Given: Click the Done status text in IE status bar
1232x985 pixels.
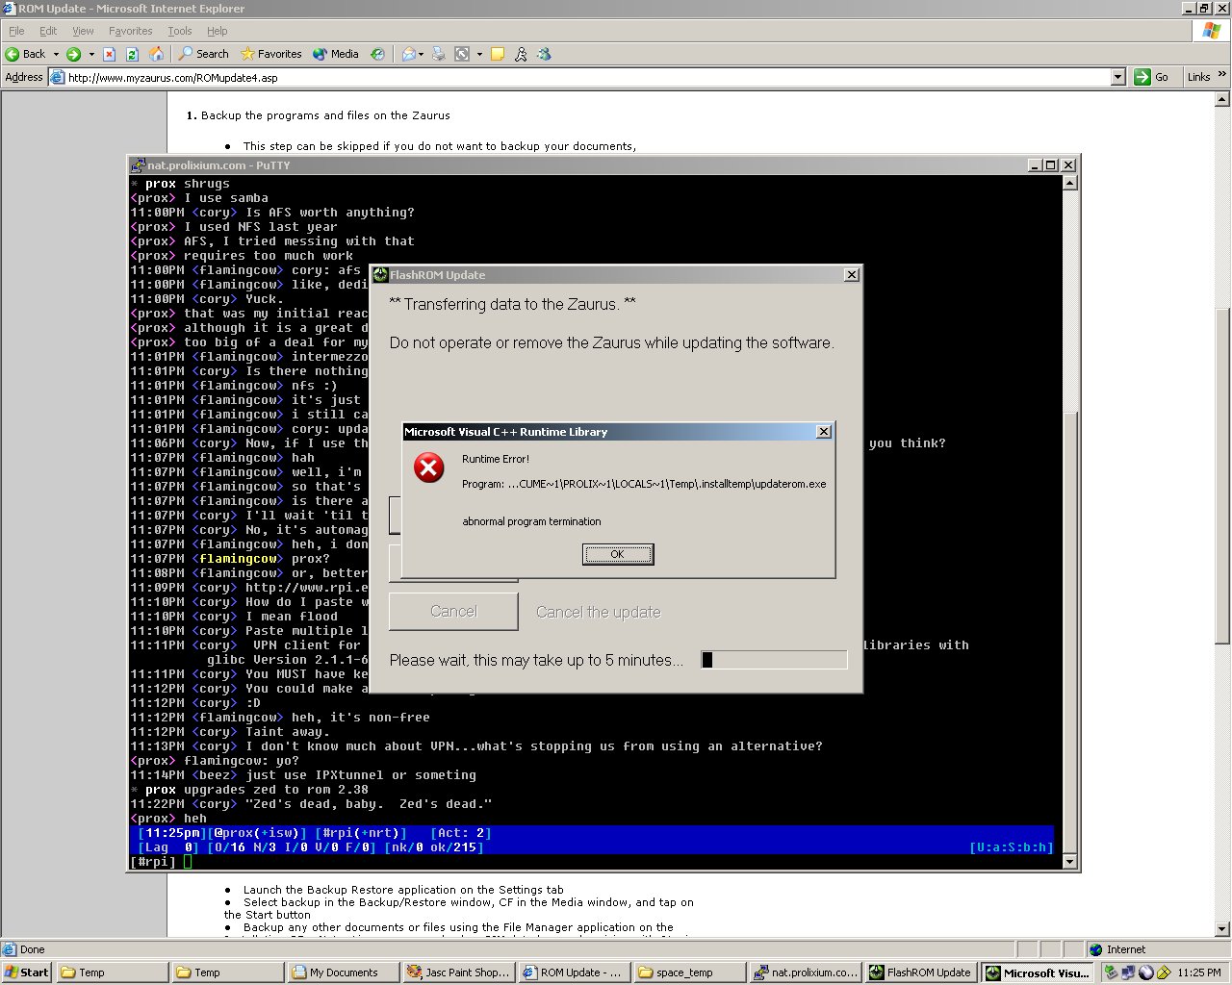Looking at the screenshot, I should click(x=33, y=949).
